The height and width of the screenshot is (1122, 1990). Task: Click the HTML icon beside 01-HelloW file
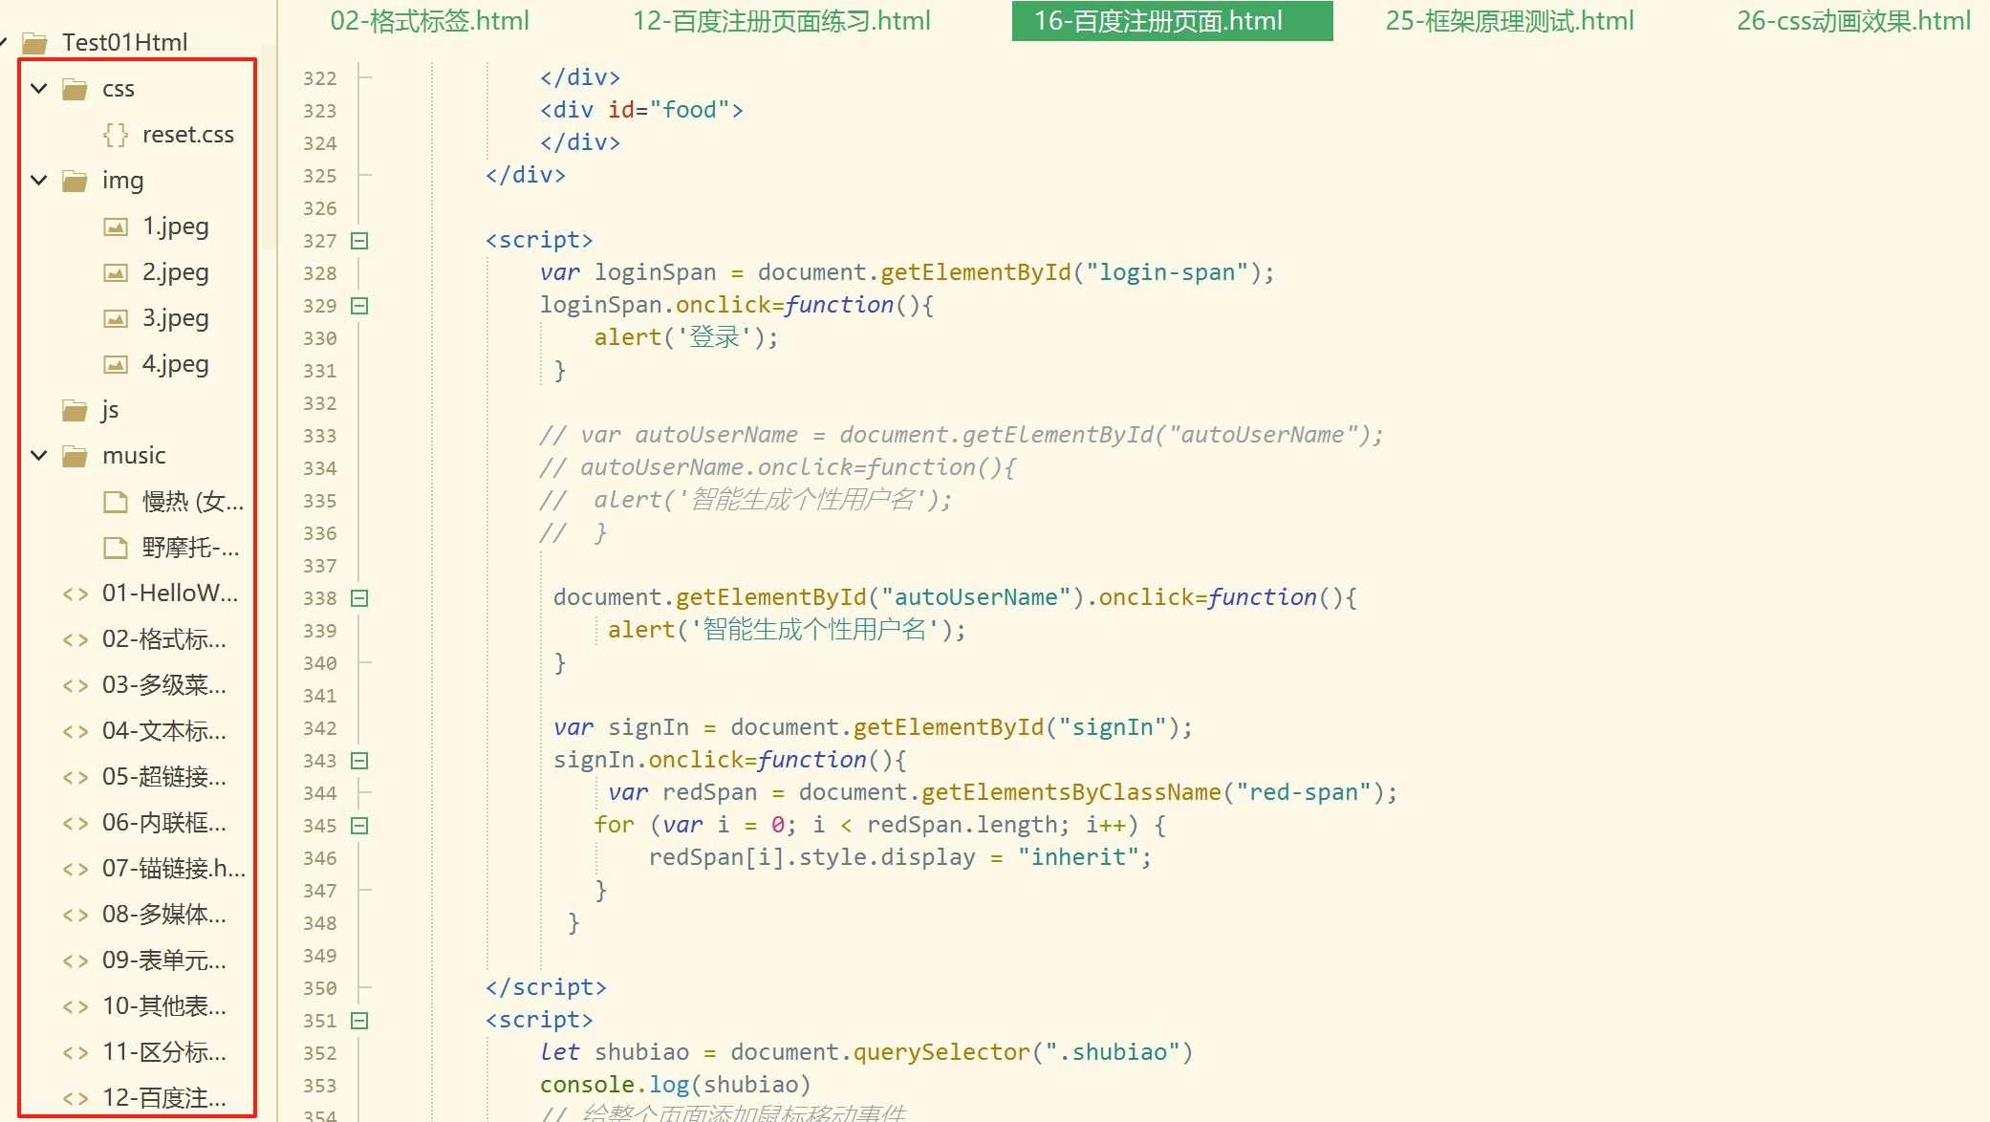(76, 593)
